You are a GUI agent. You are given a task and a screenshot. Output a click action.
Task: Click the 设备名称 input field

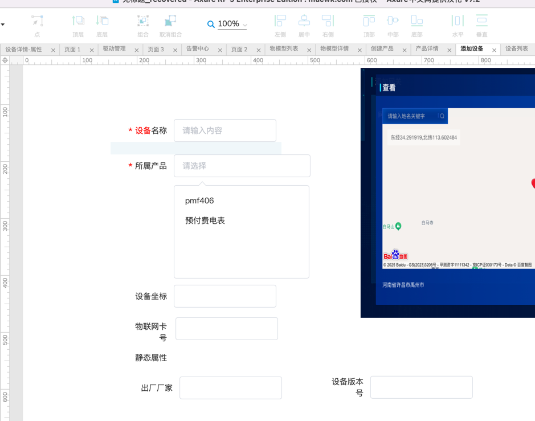point(224,130)
